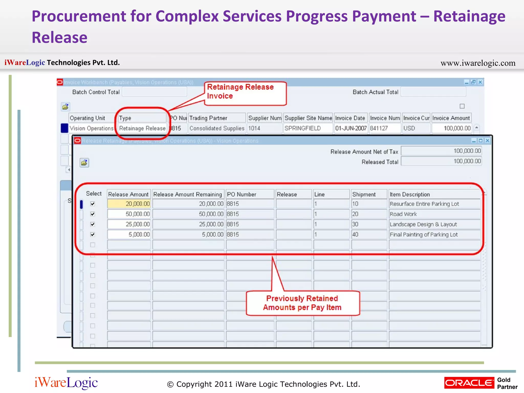Click left scroll arrow in Invoice Workbench window
The width and height of the screenshot is (524, 393).
tap(69, 170)
